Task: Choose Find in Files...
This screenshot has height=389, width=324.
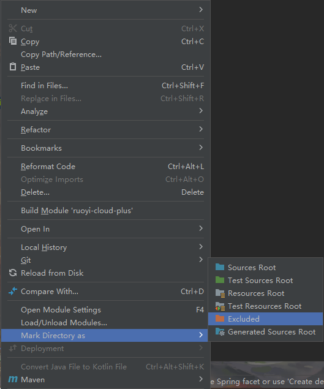Action: click(106, 86)
